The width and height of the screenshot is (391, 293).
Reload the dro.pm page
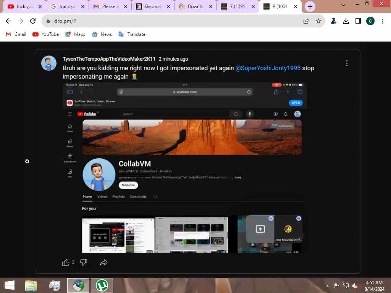tap(33, 21)
